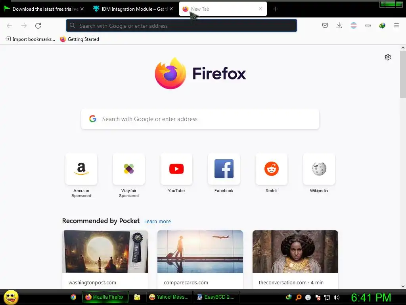Open the folder icon on taskbar

137,297
